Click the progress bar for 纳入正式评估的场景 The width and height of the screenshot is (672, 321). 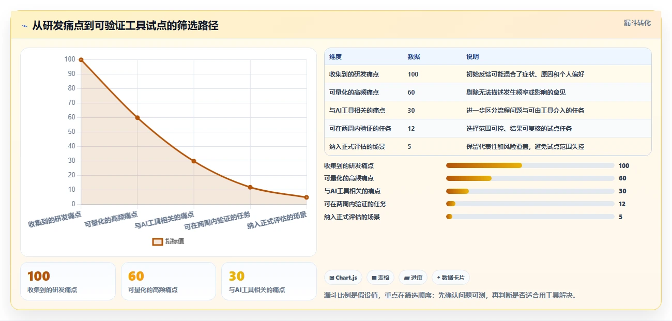point(530,217)
